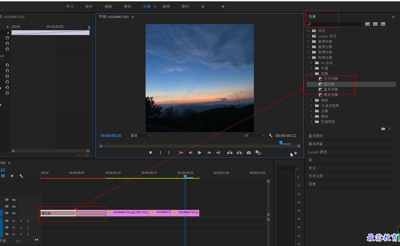Click Mark In bracket icon

160,153
